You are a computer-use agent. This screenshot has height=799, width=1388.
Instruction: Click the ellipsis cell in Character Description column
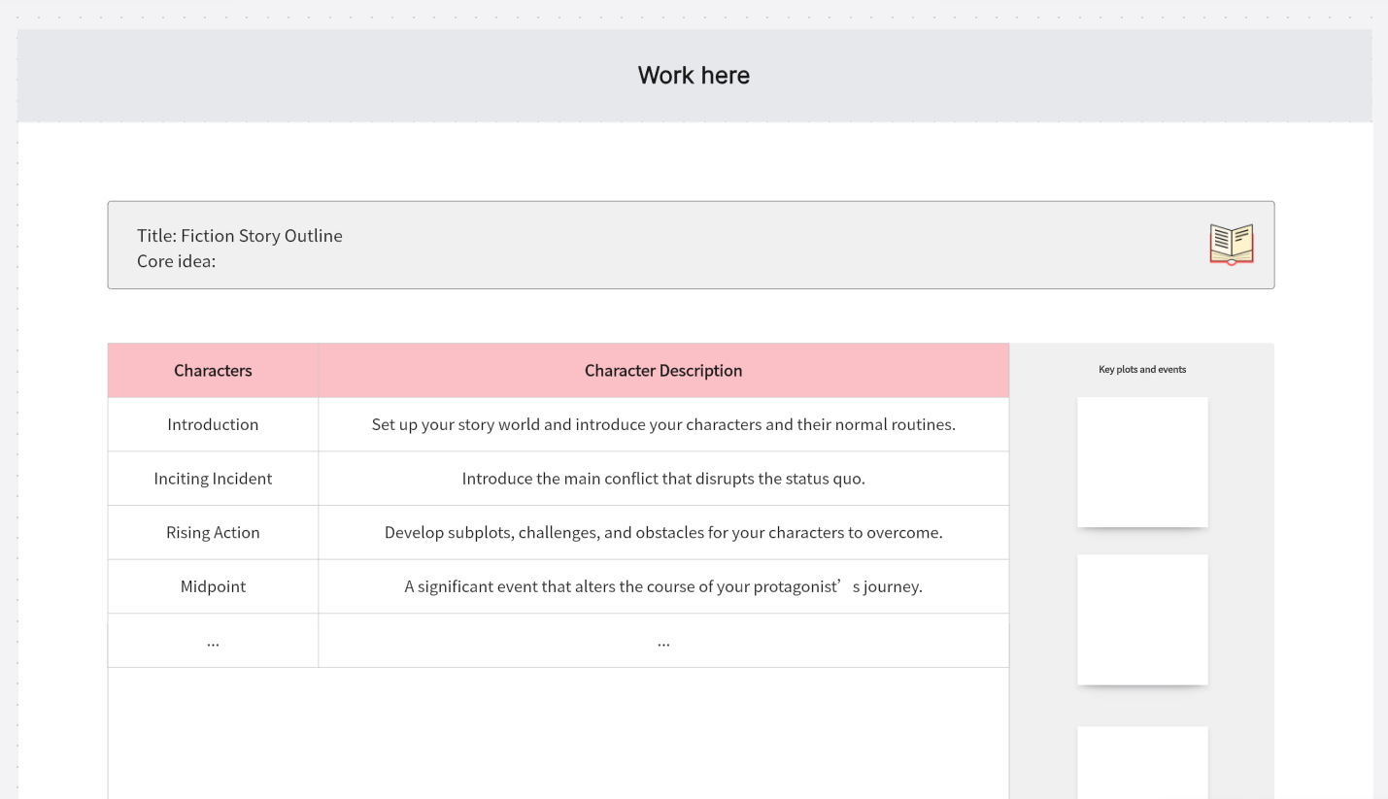663,641
